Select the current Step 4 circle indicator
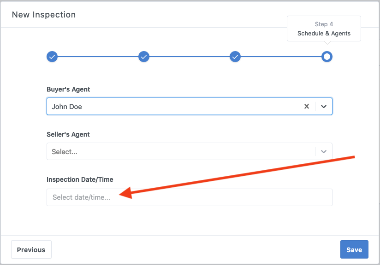The height and width of the screenshot is (265, 380). pos(327,57)
